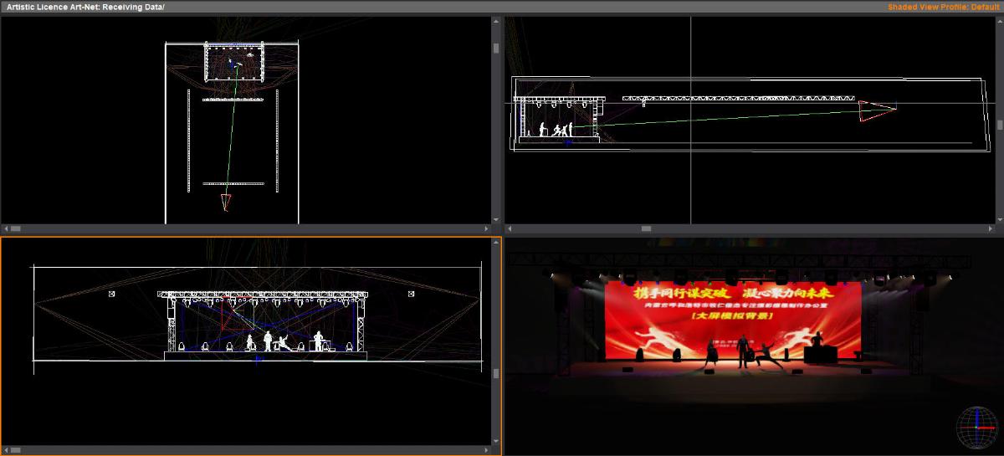The width and height of the screenshot is (1004, 456).
Task: Click the front view horizontal scrollbar thumb
Action: coord(15,450)
